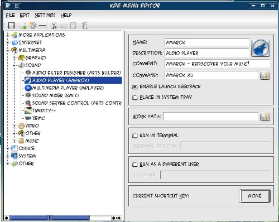Expand the System tree node
The height and width of the screenshot is (222, 279).
pos(7,156)
